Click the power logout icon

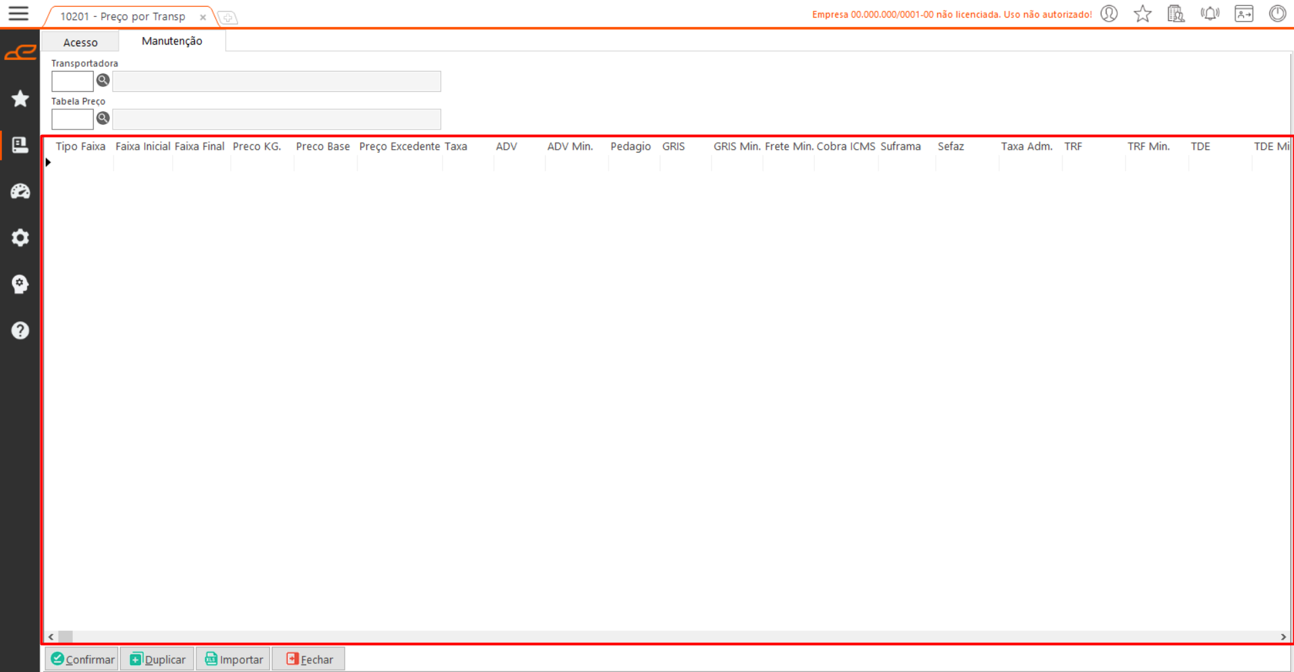(1276, 13)
